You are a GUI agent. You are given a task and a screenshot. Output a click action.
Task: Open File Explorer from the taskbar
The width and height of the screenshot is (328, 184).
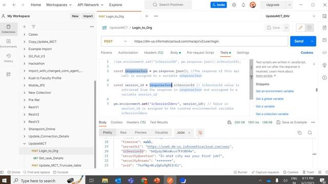[x=105, y=180]
